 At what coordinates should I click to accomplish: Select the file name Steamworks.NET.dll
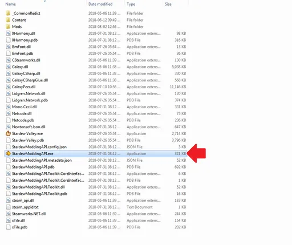point(29,214)
